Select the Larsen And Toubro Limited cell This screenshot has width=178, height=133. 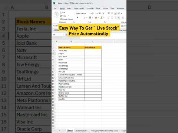point(71,75)
